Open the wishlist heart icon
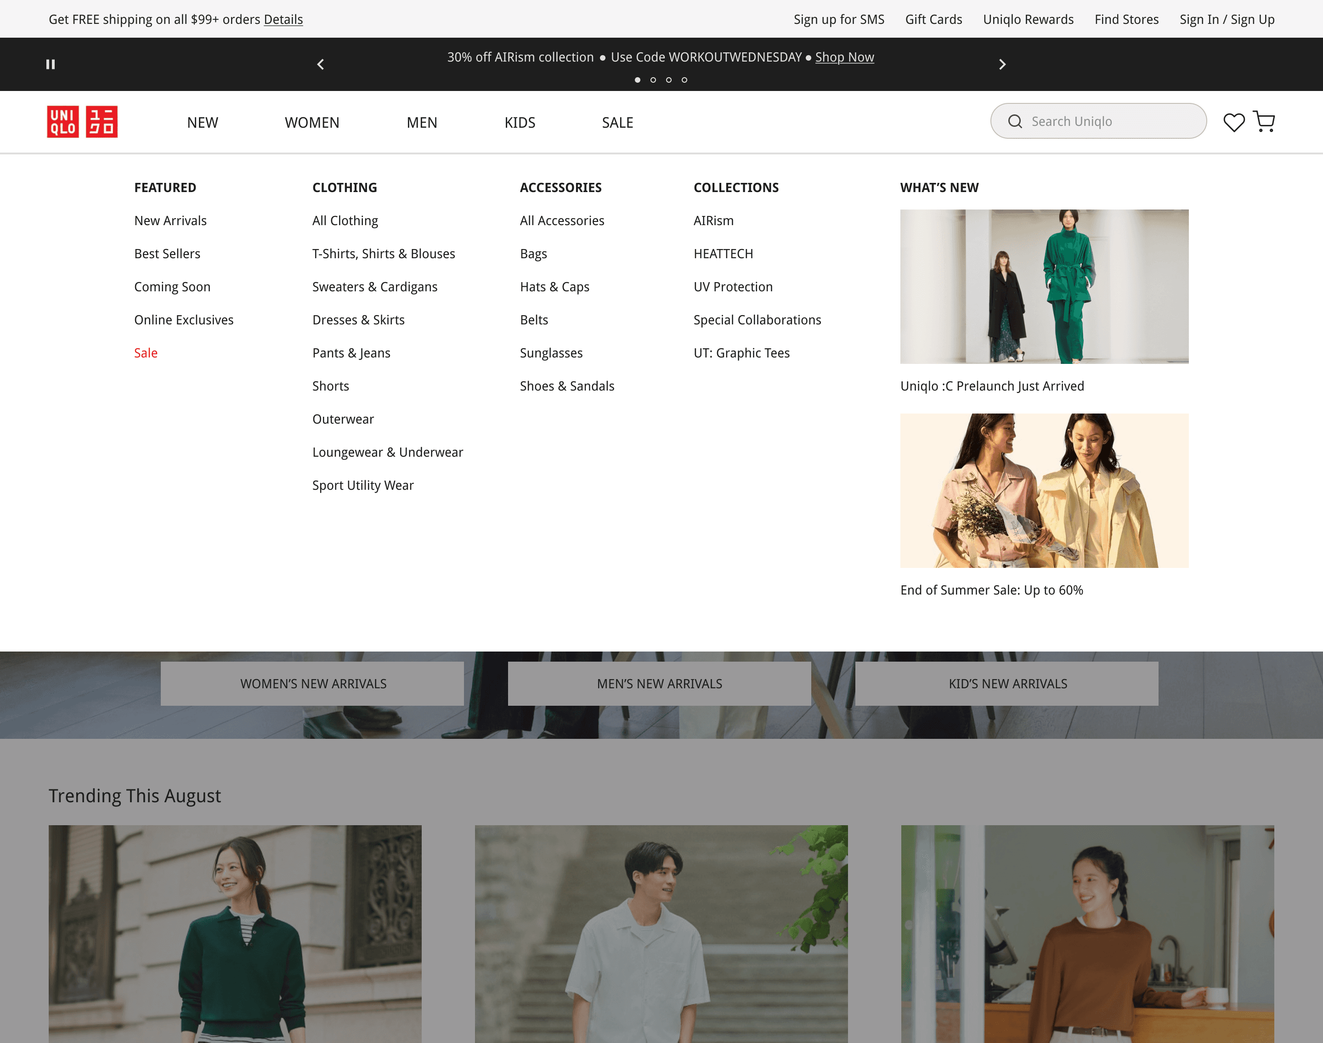The image size is (1323, 1043). coord(1233,122)
